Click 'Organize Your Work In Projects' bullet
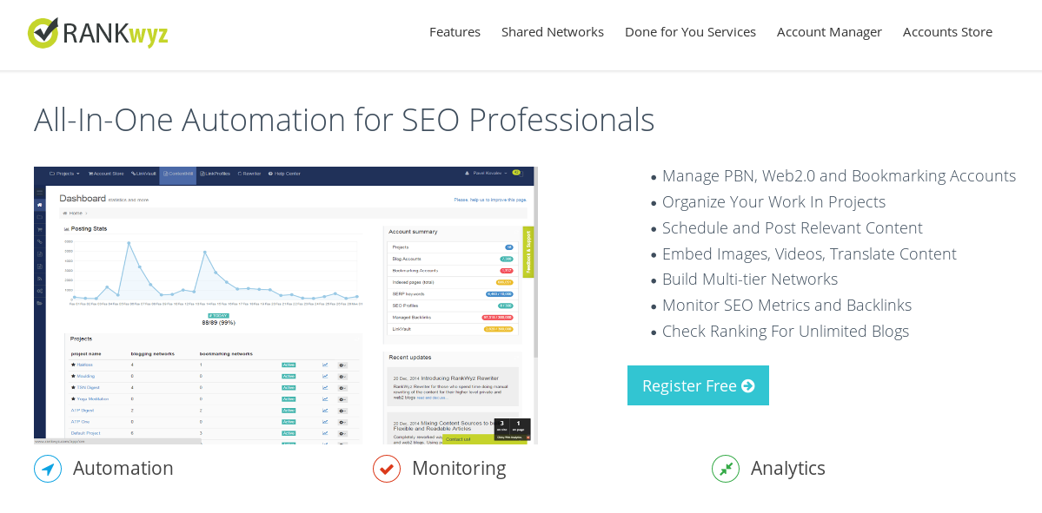 pyautogui.click(x=773, y=201)
